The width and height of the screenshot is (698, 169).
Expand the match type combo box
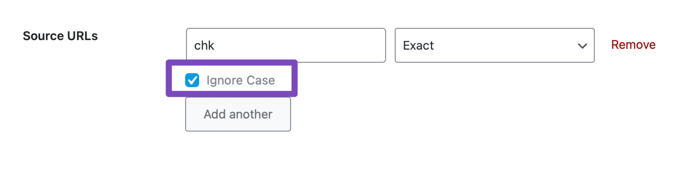495,45
